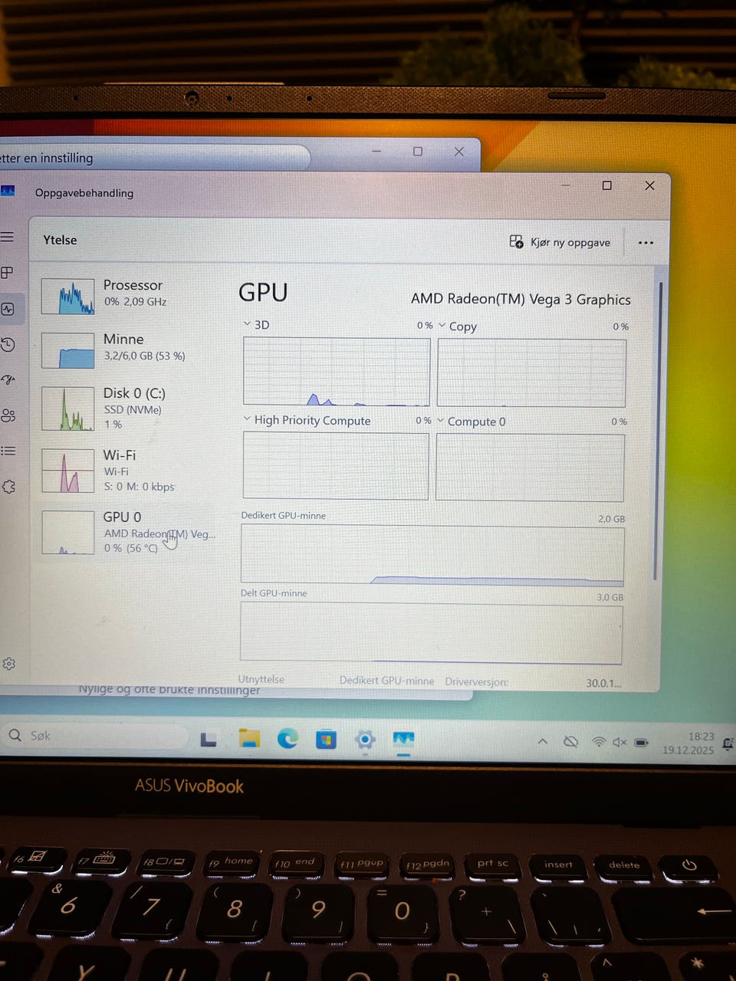Open the three-dot more options menu

(646, 243)
